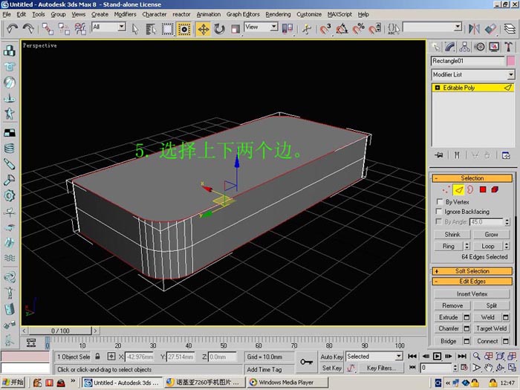Screen dimensions: 520x390
Task: Activate Select and Scale tool
Action: (x=235, y=29)
